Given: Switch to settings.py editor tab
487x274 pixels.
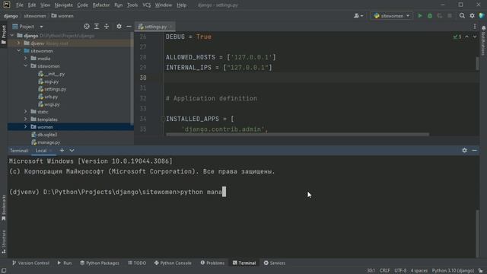Looking at the screenshot, I should pos(155,27).
